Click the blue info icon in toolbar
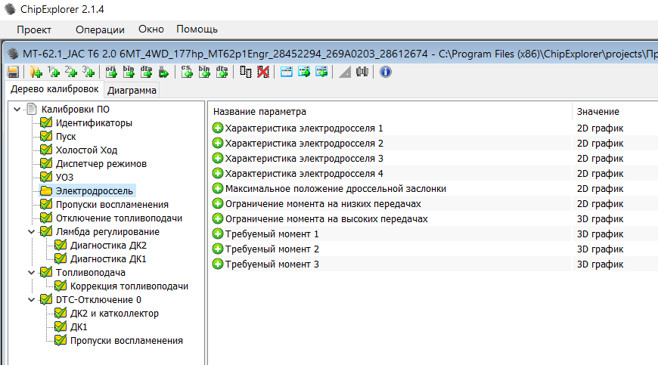Screen dimensions: 658x365 coord(385,72)
